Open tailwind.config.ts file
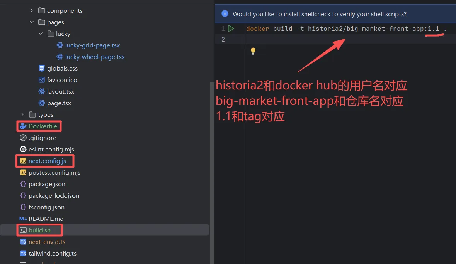The image size is (456, 264). click(52, 253)
